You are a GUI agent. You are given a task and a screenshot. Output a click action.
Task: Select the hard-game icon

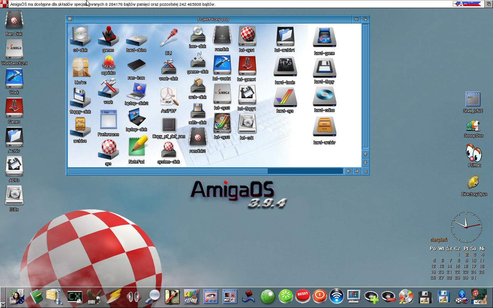pos(324,38)
